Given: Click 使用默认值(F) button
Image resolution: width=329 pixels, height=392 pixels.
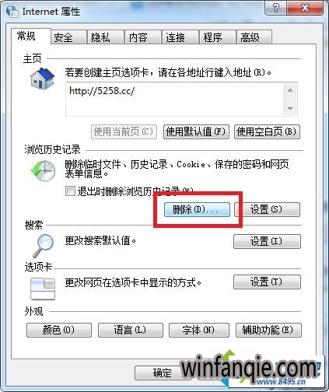Looking at the screenshot, I should [x=196, y=132].
